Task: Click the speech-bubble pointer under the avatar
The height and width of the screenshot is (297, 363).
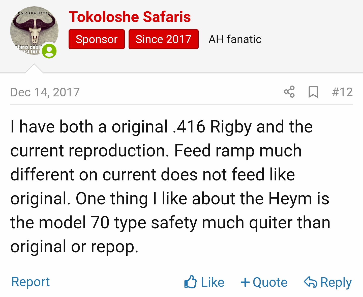Action: click(x=34, y=69)
